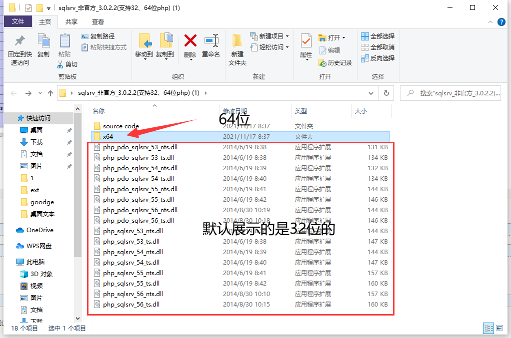Open the History record command
The width and height of the screenshot is (511, 338).
click(335, 63)
